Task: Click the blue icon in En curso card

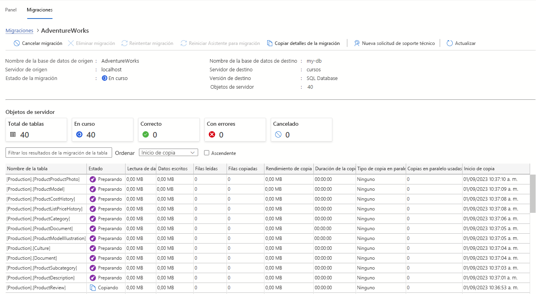Action: [79, 134]
